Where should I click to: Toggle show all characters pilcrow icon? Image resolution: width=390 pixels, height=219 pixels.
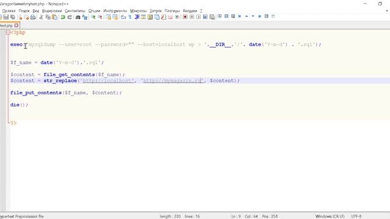pos(130,17)
